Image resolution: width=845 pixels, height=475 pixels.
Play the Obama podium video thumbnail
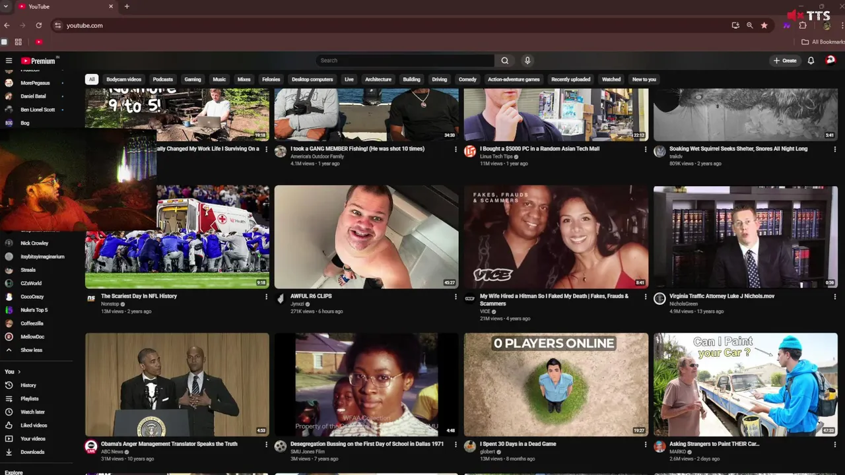click(x=177, y=384)
